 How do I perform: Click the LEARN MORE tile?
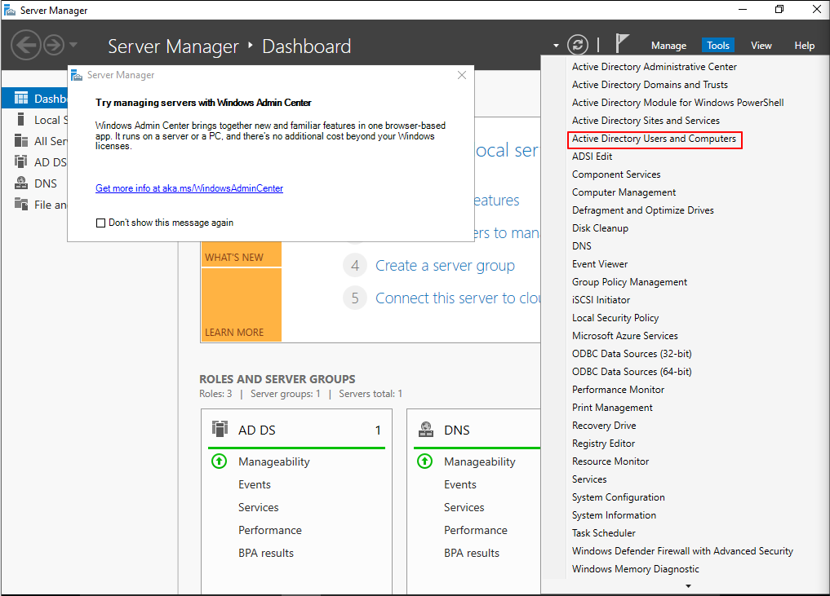[241, 305]
